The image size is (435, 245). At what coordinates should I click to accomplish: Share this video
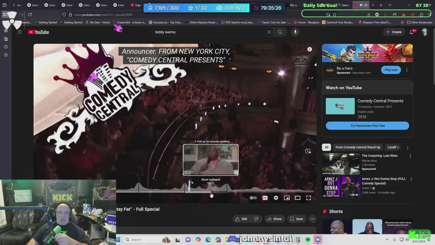274,219
